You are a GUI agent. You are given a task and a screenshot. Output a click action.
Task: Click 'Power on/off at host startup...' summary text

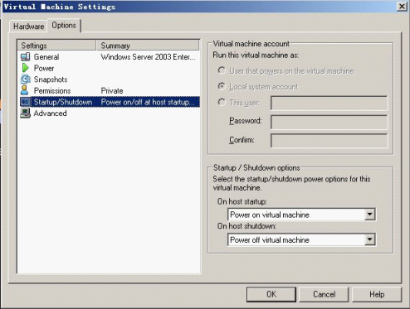coord(148,102)
